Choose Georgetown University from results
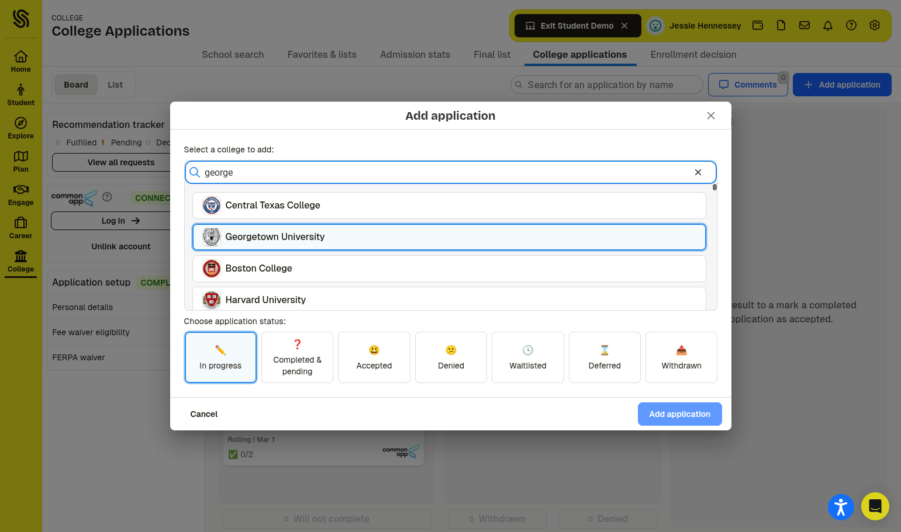Image resolution: width=901 pixels, height=532 pixels. point(449,237)
